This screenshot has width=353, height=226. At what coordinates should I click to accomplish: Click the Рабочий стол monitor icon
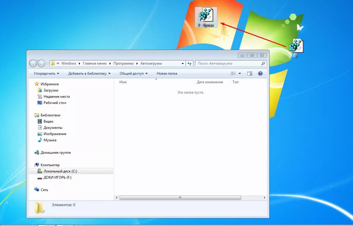(x=39, y=103)
